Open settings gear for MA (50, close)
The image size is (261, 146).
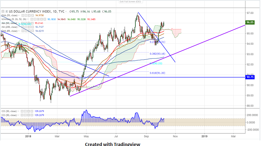(x=26, y=23)
